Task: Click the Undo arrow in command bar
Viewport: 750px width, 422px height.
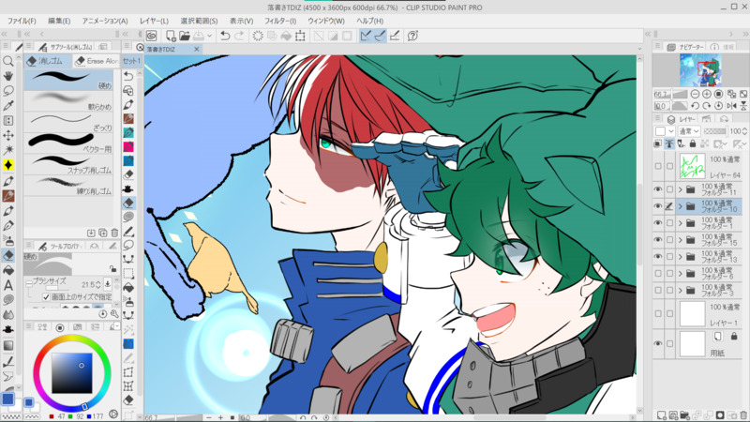Action: coord(225,36)
